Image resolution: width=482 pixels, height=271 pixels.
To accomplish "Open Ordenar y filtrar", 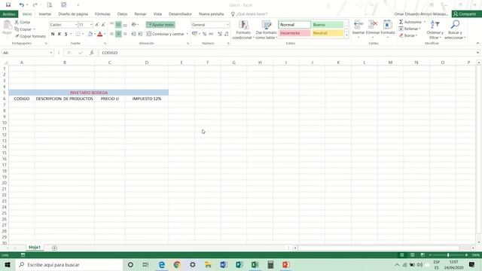I will tap(435, 29).
